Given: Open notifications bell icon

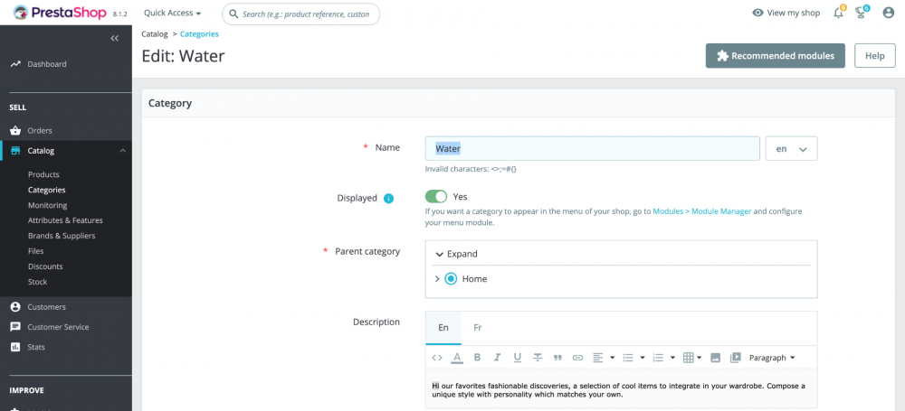Looking at the screenshot, I should 838,13.
